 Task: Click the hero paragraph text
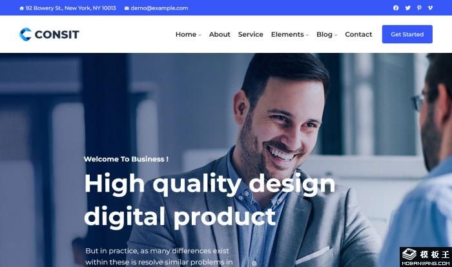(x=159, y=256)
